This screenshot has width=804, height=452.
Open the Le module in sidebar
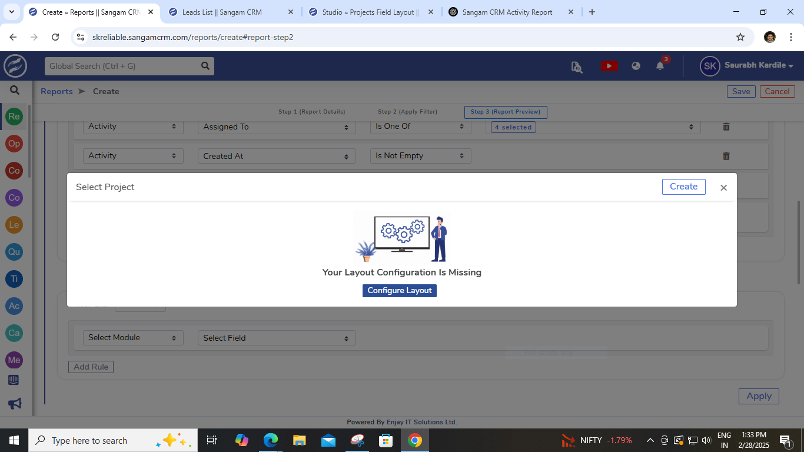[14, 225]
